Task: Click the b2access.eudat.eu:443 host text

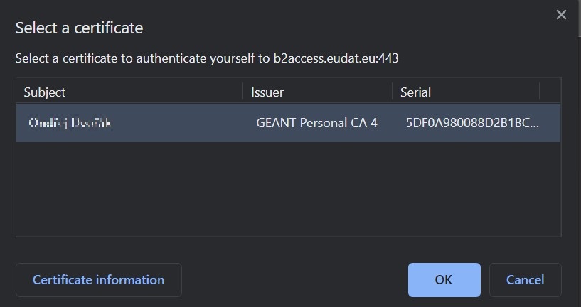Action: tap(336, 58)
